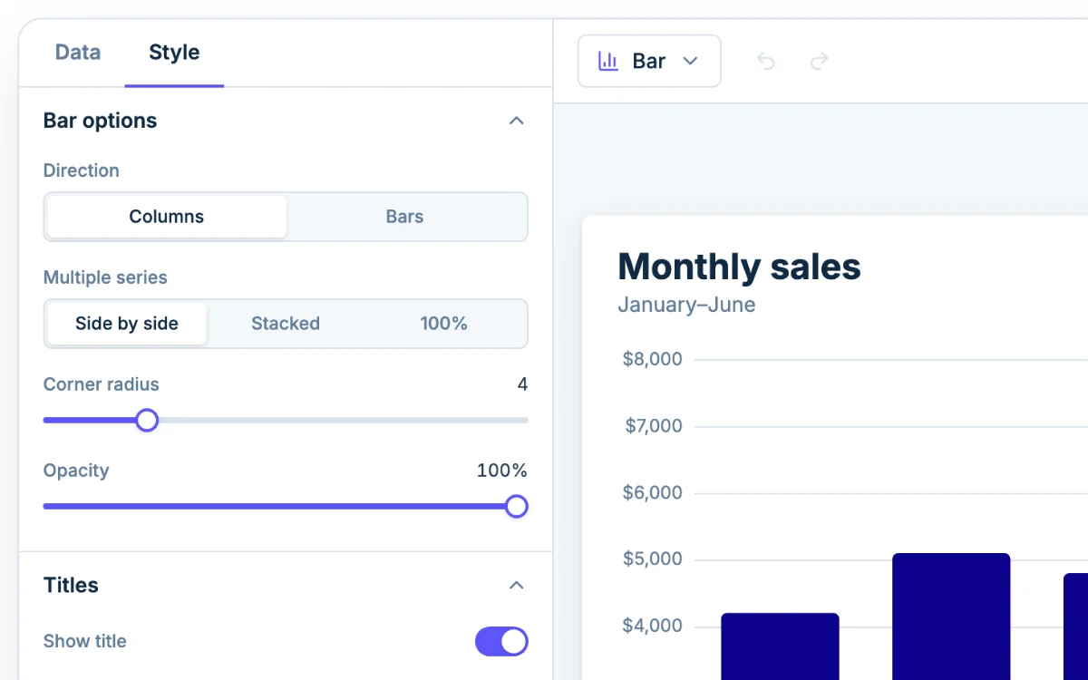Select 100% series layout
This screenshot has height=680, width=1088.
[444, 324]
